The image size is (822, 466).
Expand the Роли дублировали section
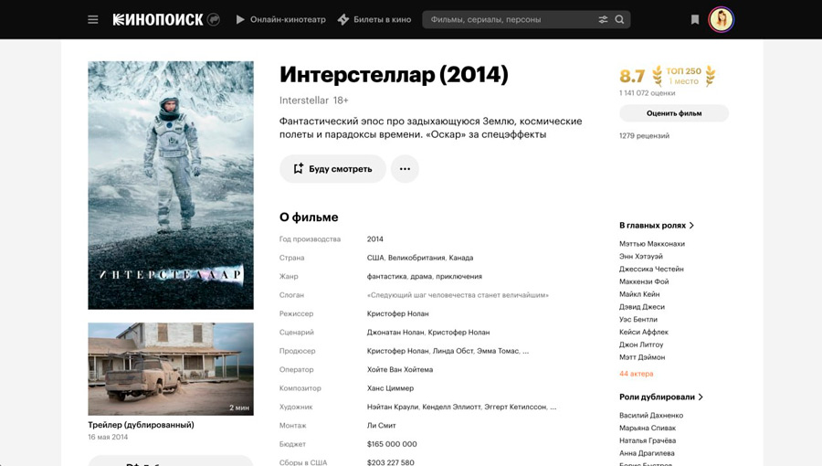[x=661, y=397]
